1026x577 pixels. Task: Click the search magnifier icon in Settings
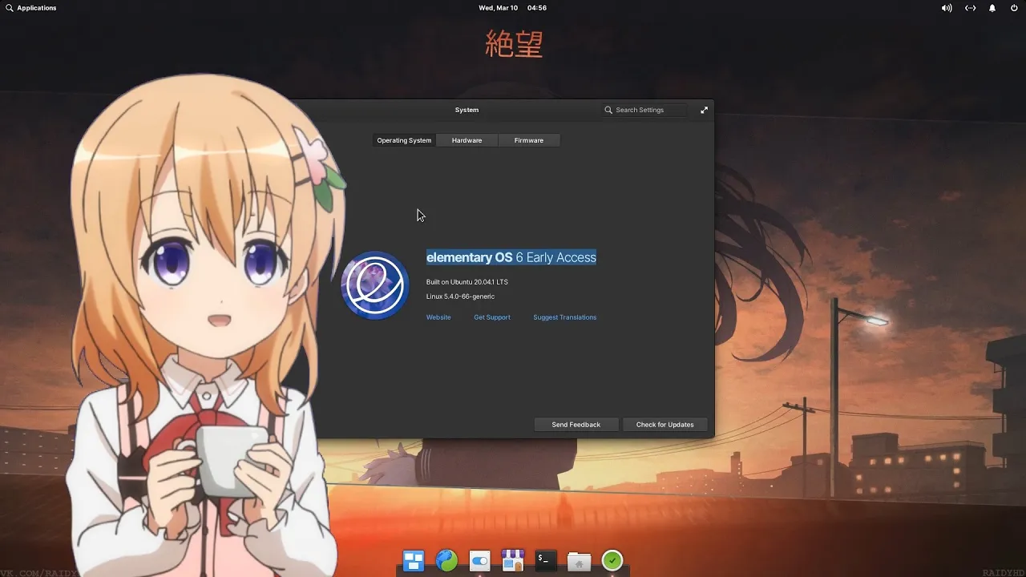pos(608,110)
